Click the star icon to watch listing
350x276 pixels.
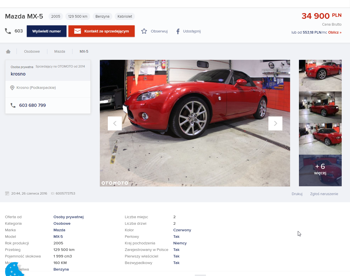[x=144, y=31]
